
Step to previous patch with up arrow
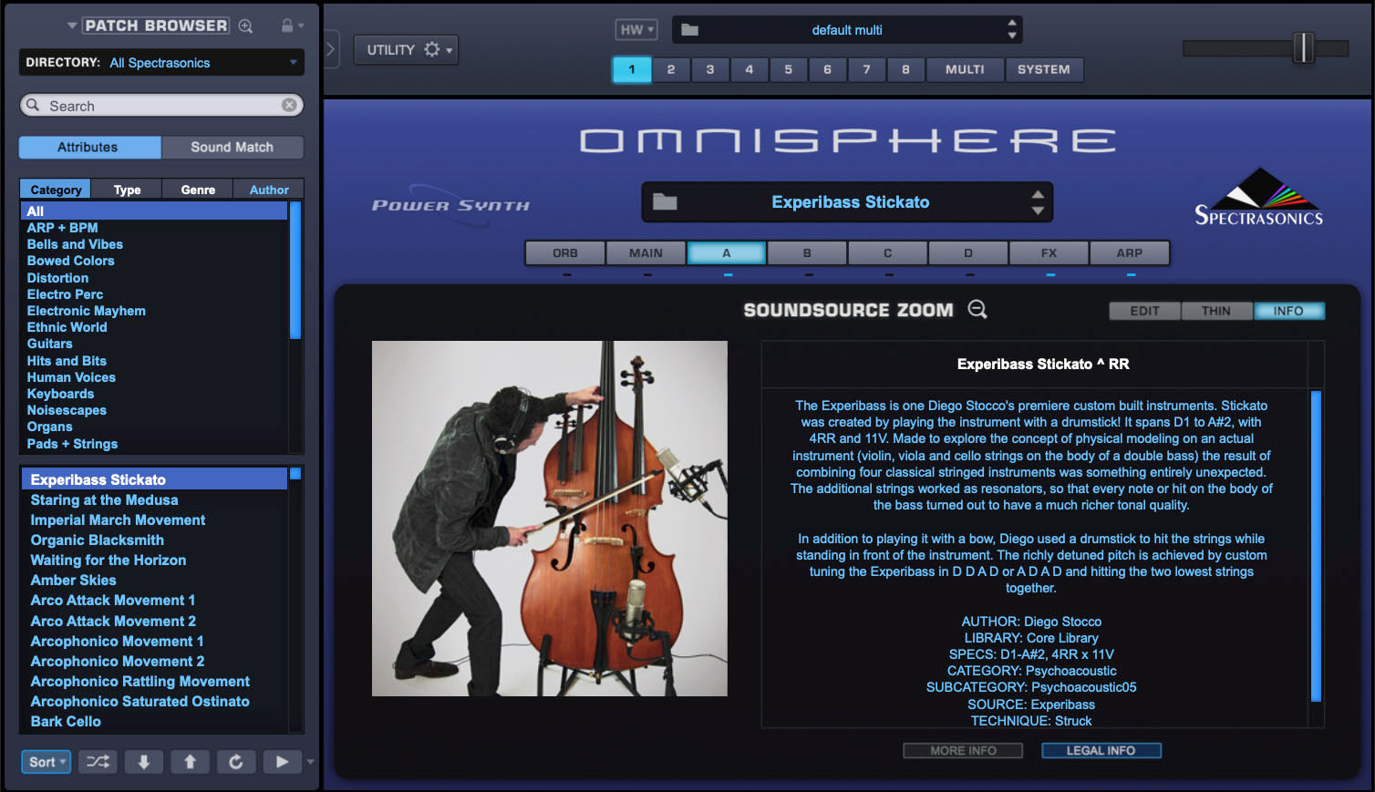click(190, 762)
